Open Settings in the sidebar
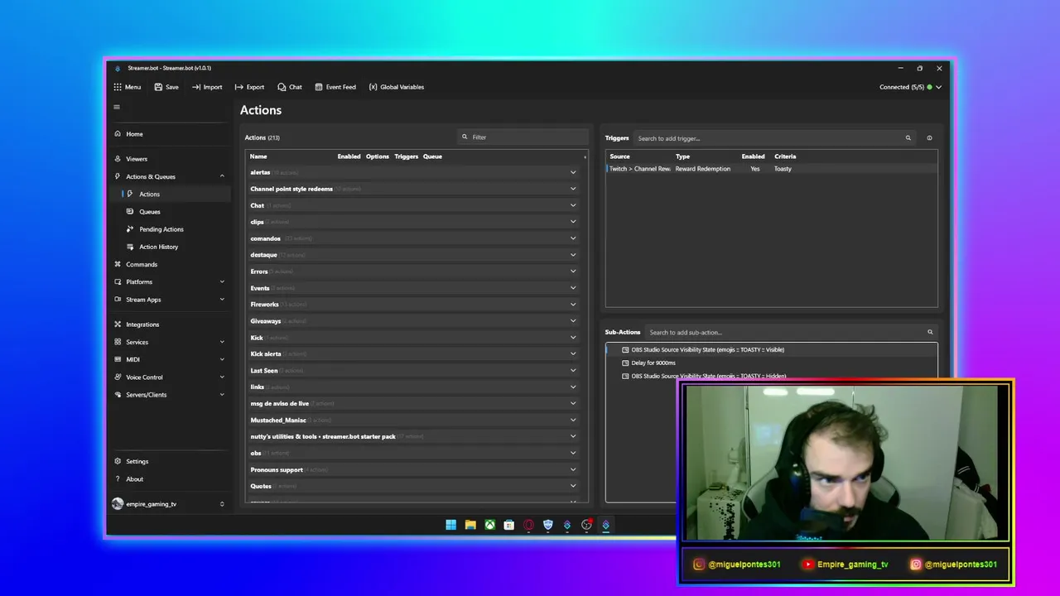The width and height of the screenshot is (1060, 596). [170, 462]
